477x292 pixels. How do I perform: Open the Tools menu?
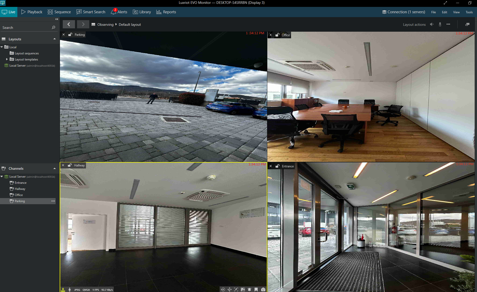point(469,12)
